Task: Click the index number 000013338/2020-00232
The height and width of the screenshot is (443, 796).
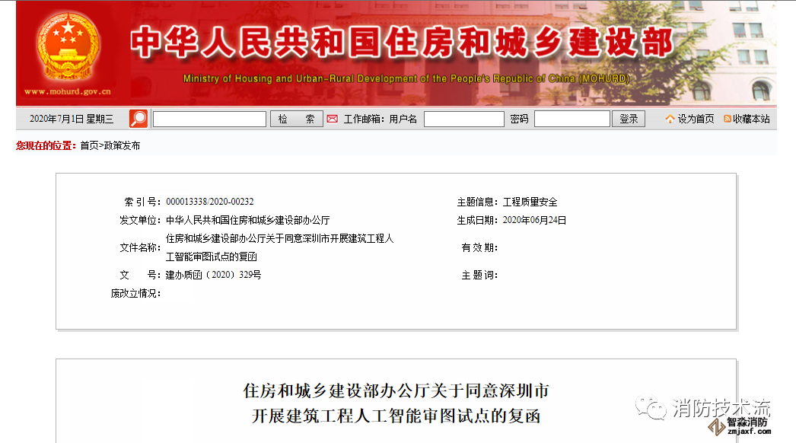Action: click(x=209, y=202)
